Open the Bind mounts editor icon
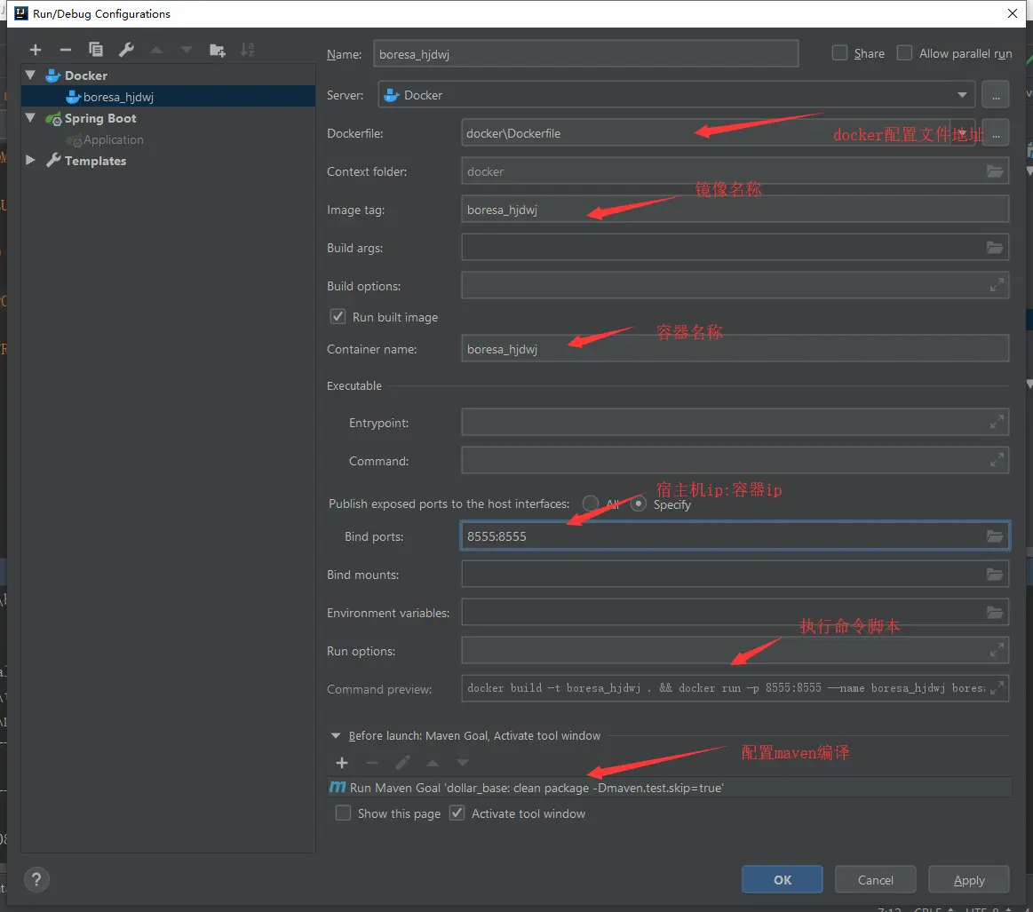 (x=995, y=575)
